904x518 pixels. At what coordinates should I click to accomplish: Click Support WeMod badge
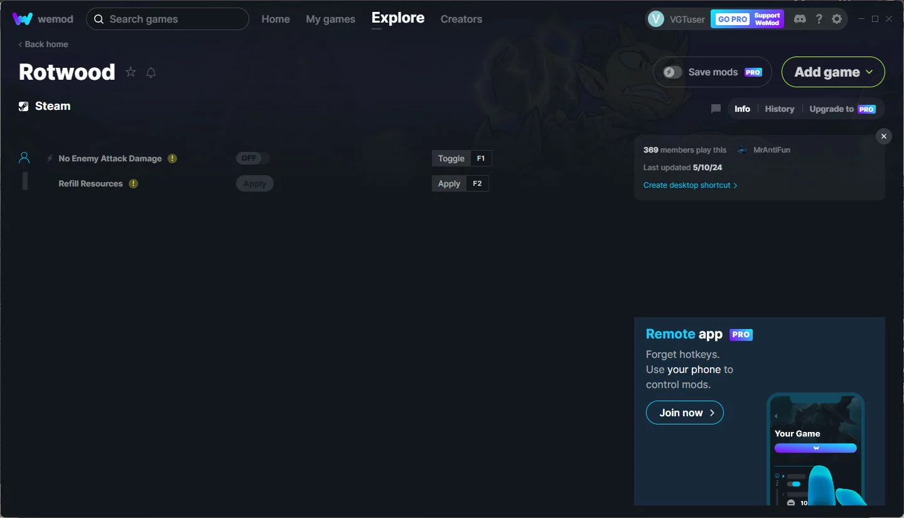click(x=767, y=19)
